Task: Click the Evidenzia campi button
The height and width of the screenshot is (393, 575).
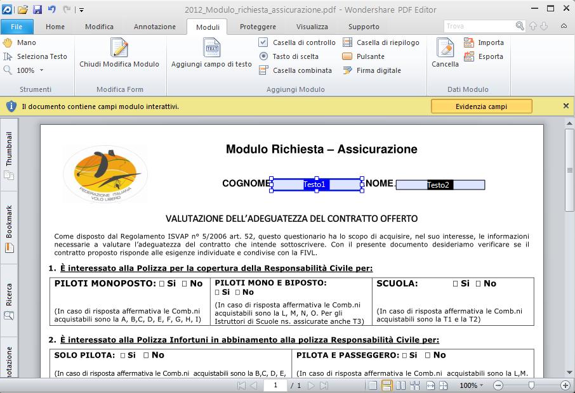Action: 481,106
